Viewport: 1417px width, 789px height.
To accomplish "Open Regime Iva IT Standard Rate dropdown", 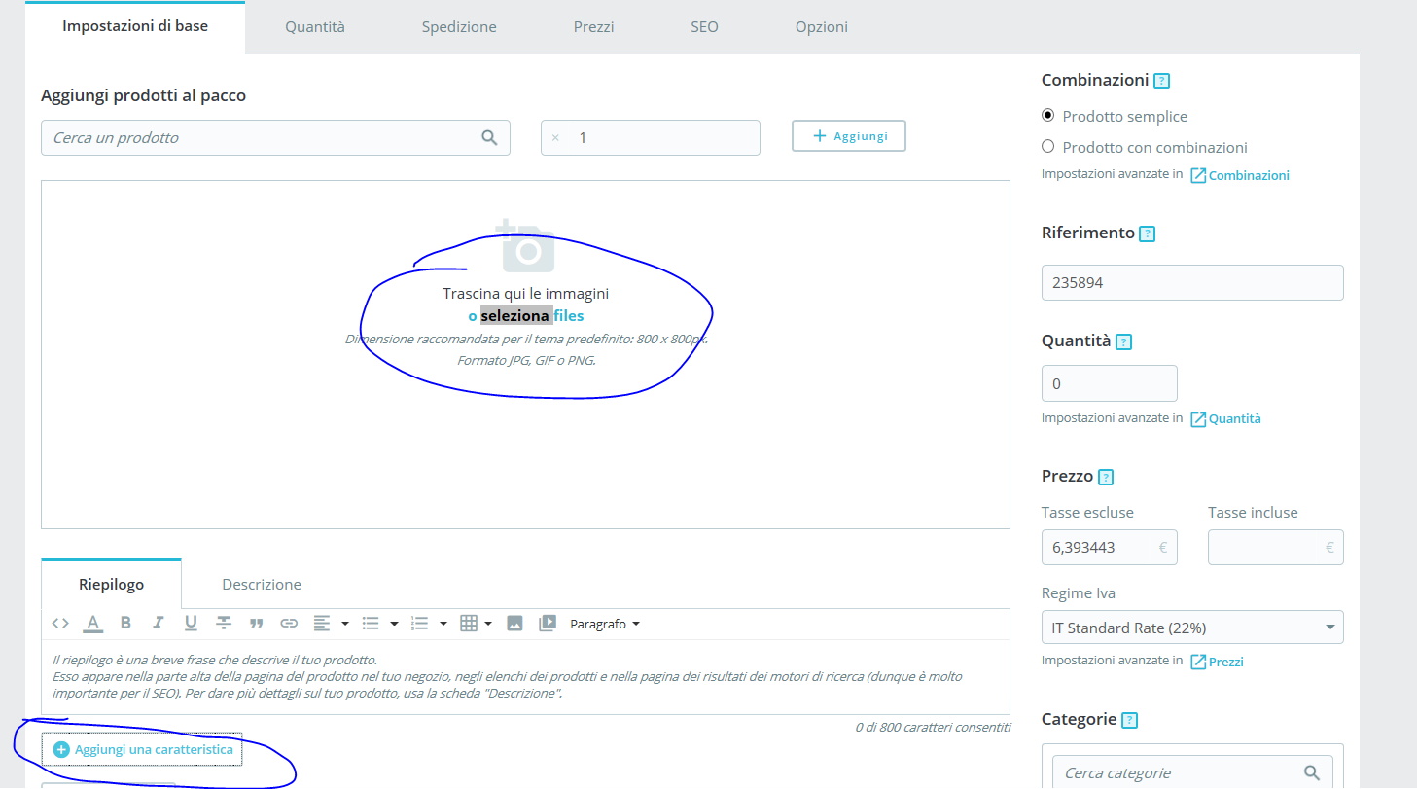I will [1192, 628].
